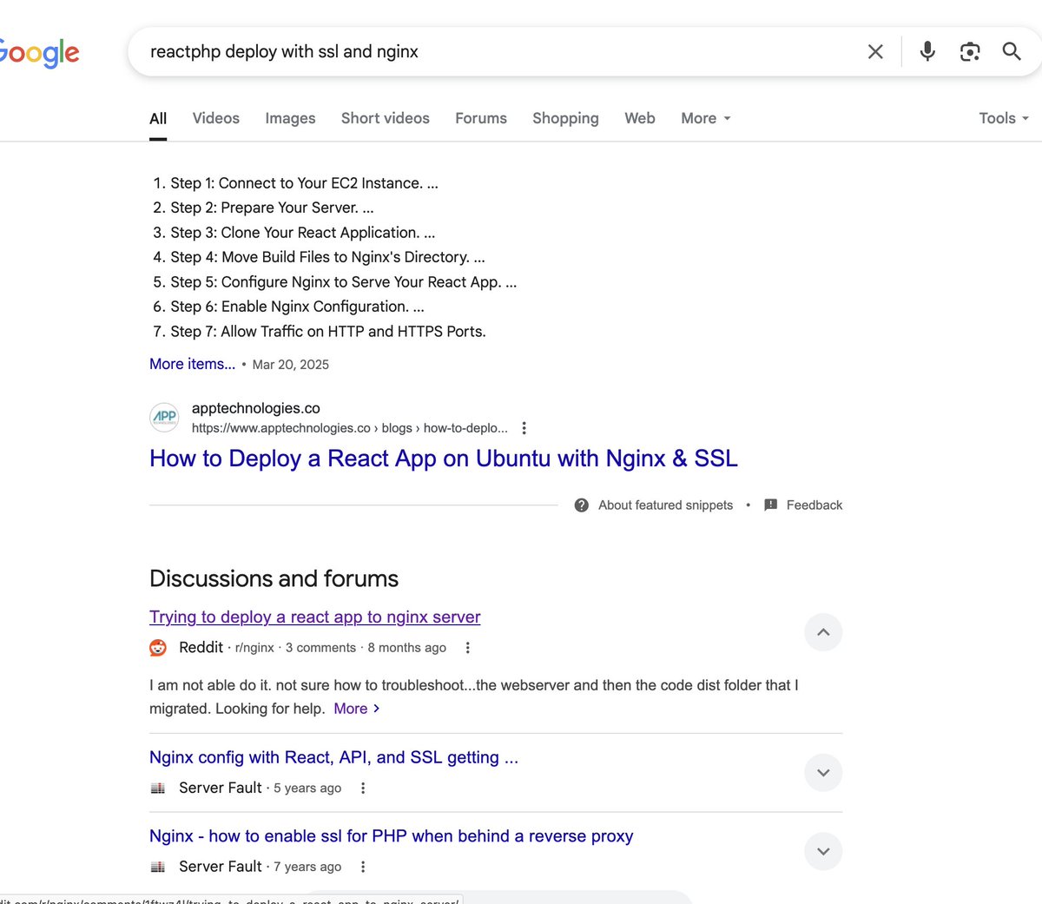Click the apptechnologies.co site name
This screenshot has height=904, width=1042.
tap(256, 408)
